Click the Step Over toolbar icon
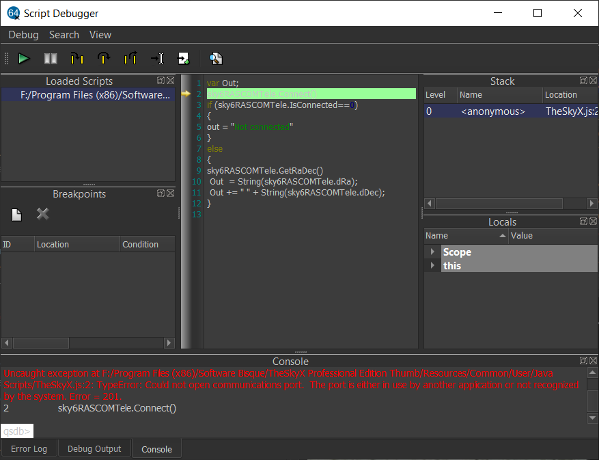The width and height of the screenshot is (599, 460). pyautogui.click(x=104, y=59)
